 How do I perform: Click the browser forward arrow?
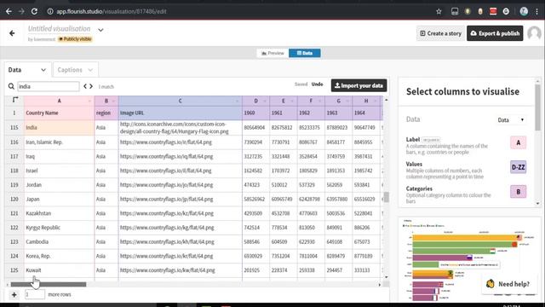point(21,11)
